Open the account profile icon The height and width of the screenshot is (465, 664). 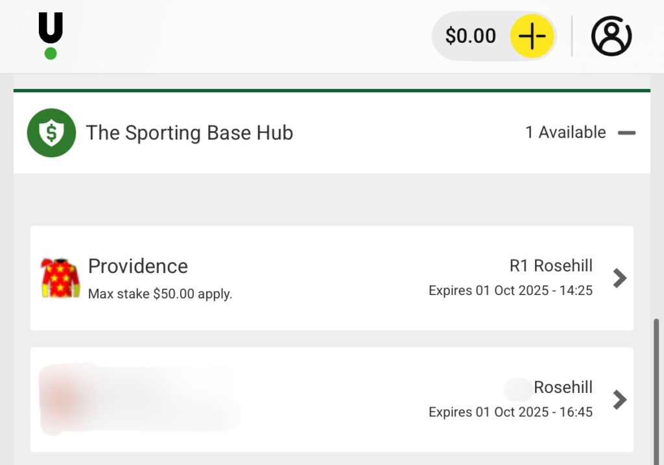[x=611, y=36]
